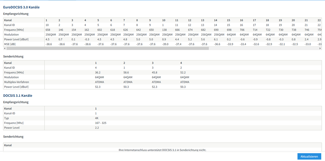The width and height of the screenshot is (325, 161).
Task: Click the Senderichtung label under DOCSIS 3.1
Action: (x=13, y=137)
